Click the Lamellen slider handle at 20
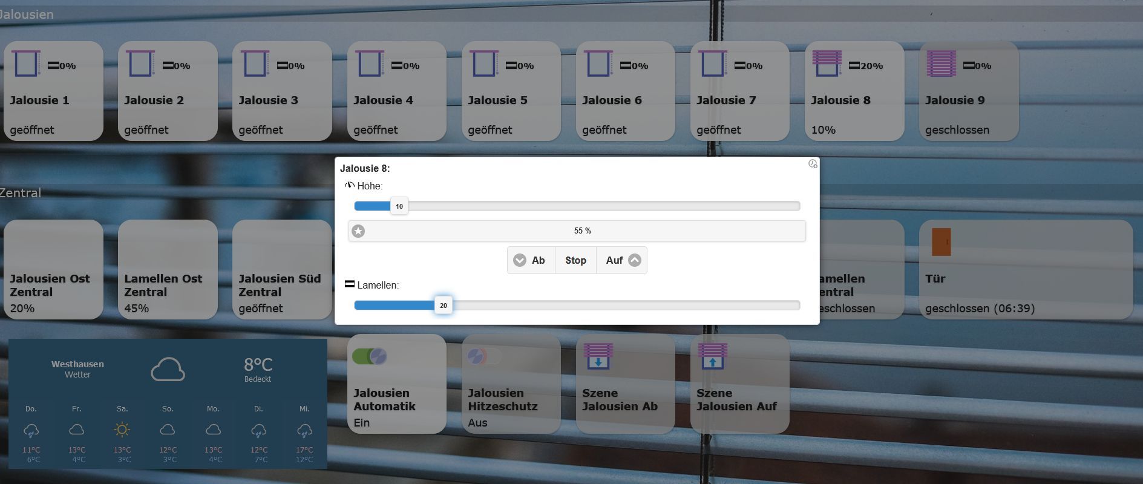1143x484 pixels. click(x=444, y=306)
